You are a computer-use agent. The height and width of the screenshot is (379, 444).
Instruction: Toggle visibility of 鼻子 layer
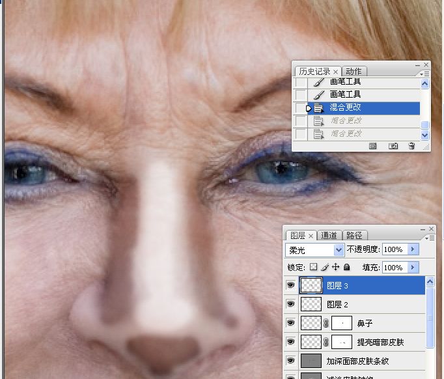pyautogui.click(x=290, y=323)
